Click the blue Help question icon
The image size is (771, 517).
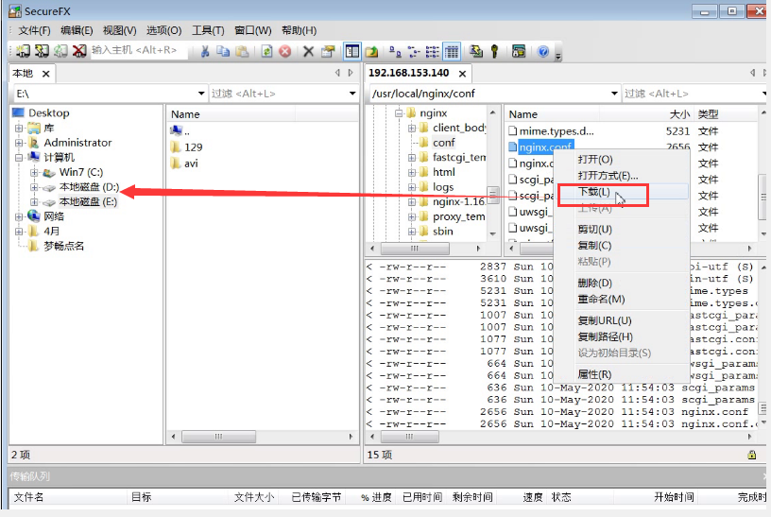pyautogui.click(x=543, y=51)
